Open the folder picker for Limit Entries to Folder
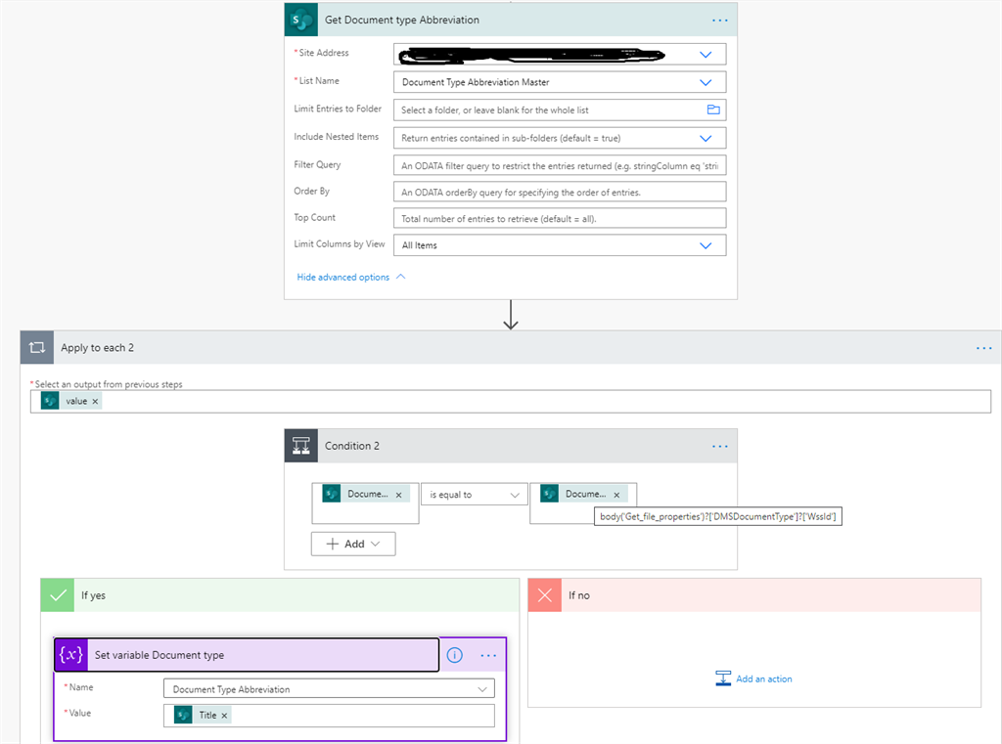Screen dimensions: 1002x744 [713, 109]
